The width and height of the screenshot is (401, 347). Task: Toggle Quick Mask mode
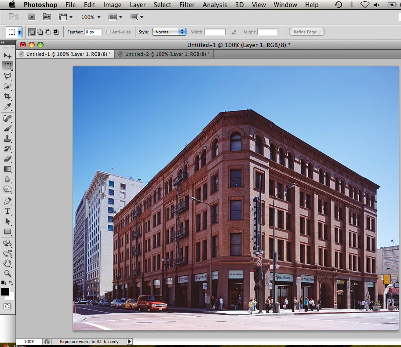(7, 306)
